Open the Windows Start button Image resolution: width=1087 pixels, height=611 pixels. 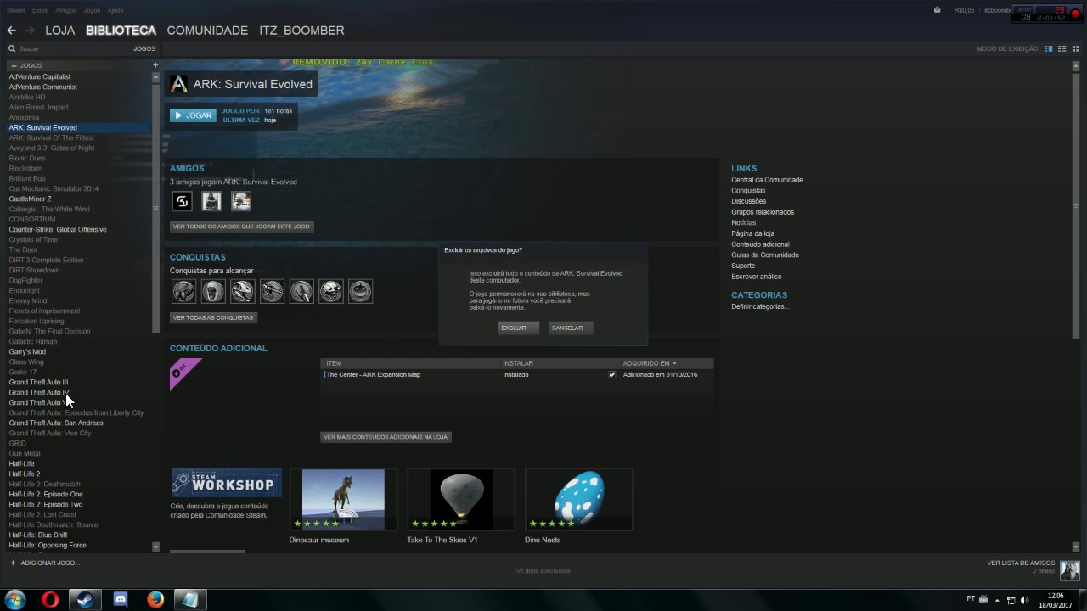(14, 600)
